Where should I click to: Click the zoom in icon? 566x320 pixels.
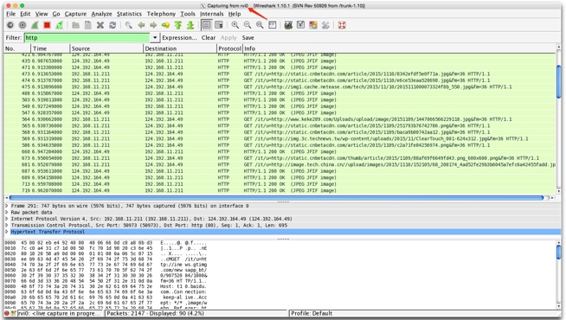point(235,25)
